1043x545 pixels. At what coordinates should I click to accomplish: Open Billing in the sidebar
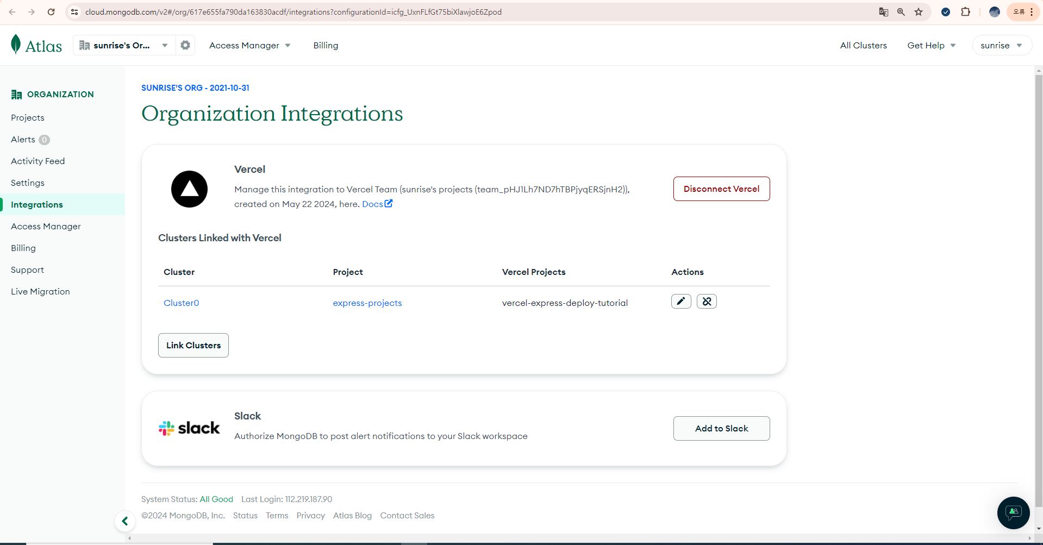(23, 248)
